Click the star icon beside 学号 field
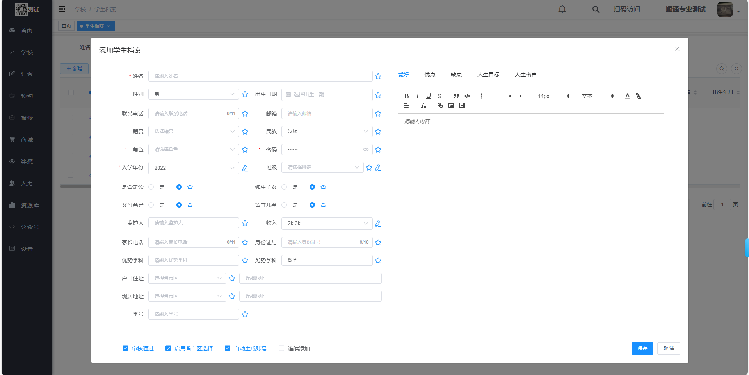This screenshot has height=375, width=749. pos(245,315)
